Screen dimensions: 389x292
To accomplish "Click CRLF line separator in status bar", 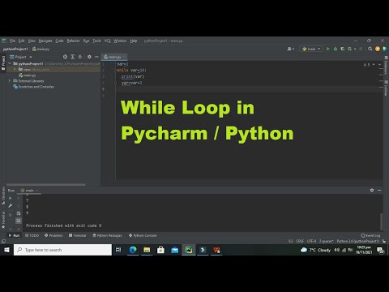I will click(300, 241).
